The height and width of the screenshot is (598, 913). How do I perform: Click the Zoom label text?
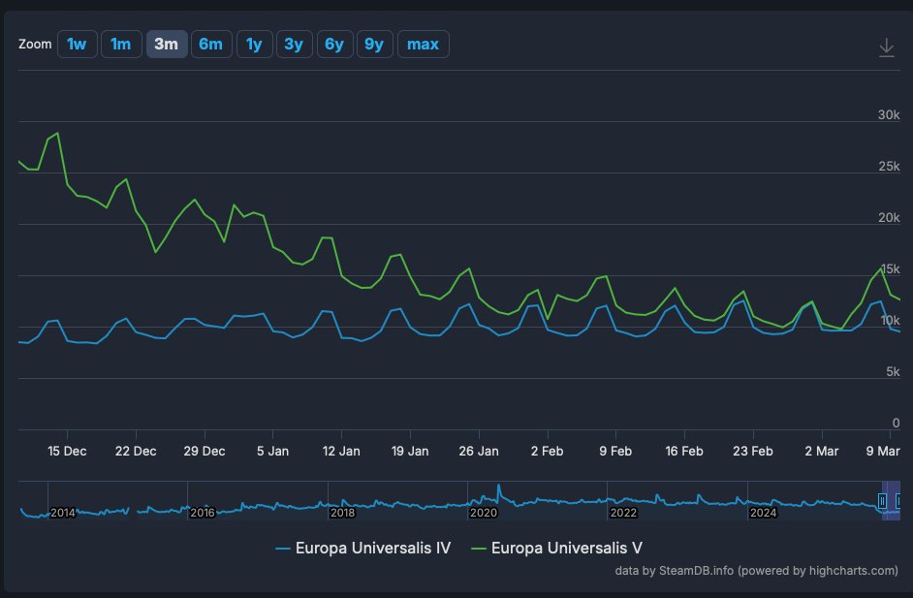tap(35, 45)
